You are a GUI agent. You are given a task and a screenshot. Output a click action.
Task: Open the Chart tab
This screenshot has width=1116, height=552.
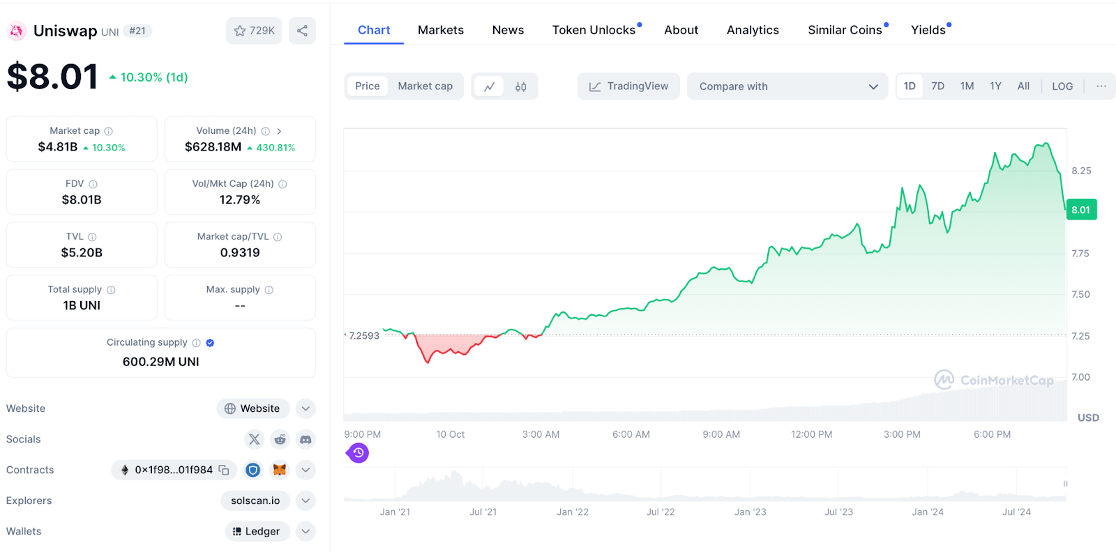coord(374,30)
